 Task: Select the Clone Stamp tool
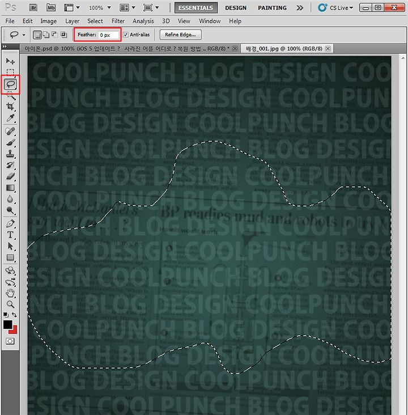10,154
